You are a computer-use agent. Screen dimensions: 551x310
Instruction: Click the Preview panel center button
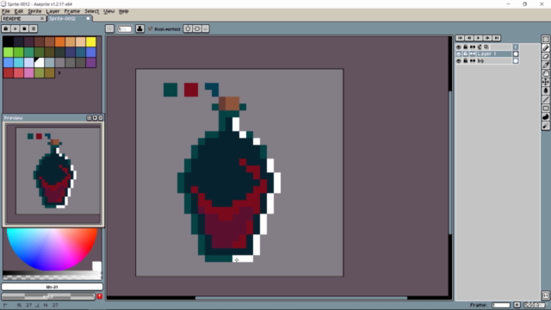(x=89, y=118)
